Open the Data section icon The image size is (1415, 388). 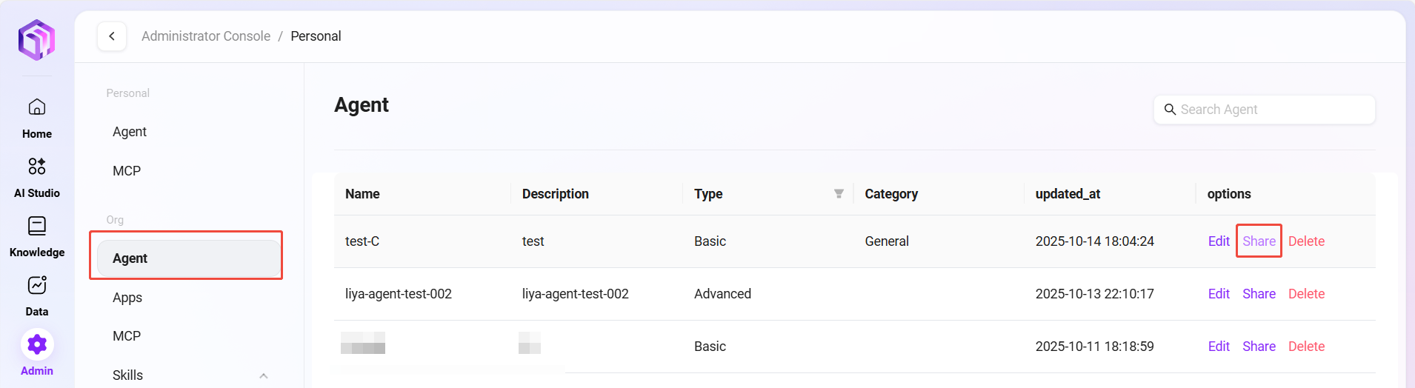pos(37,285)
